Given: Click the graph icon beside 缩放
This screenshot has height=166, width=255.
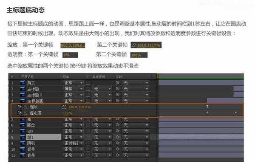Looking at the screenshot, I should 25,107.
